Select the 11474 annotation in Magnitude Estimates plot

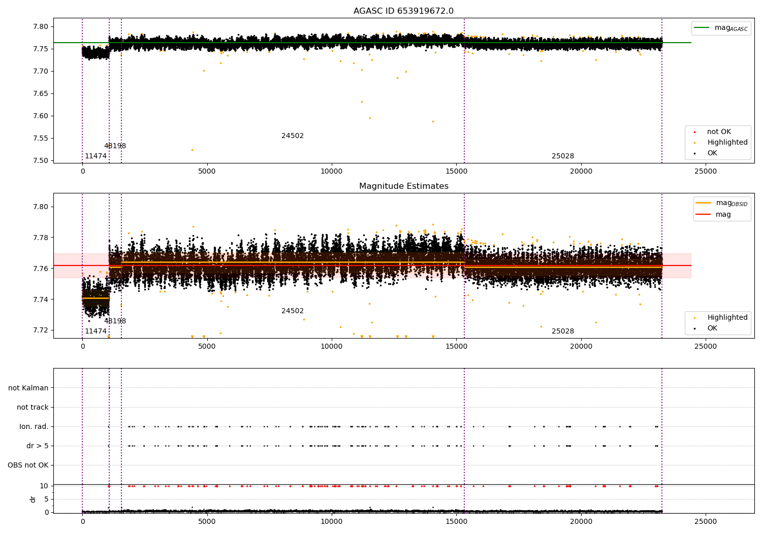coord(96,331)
